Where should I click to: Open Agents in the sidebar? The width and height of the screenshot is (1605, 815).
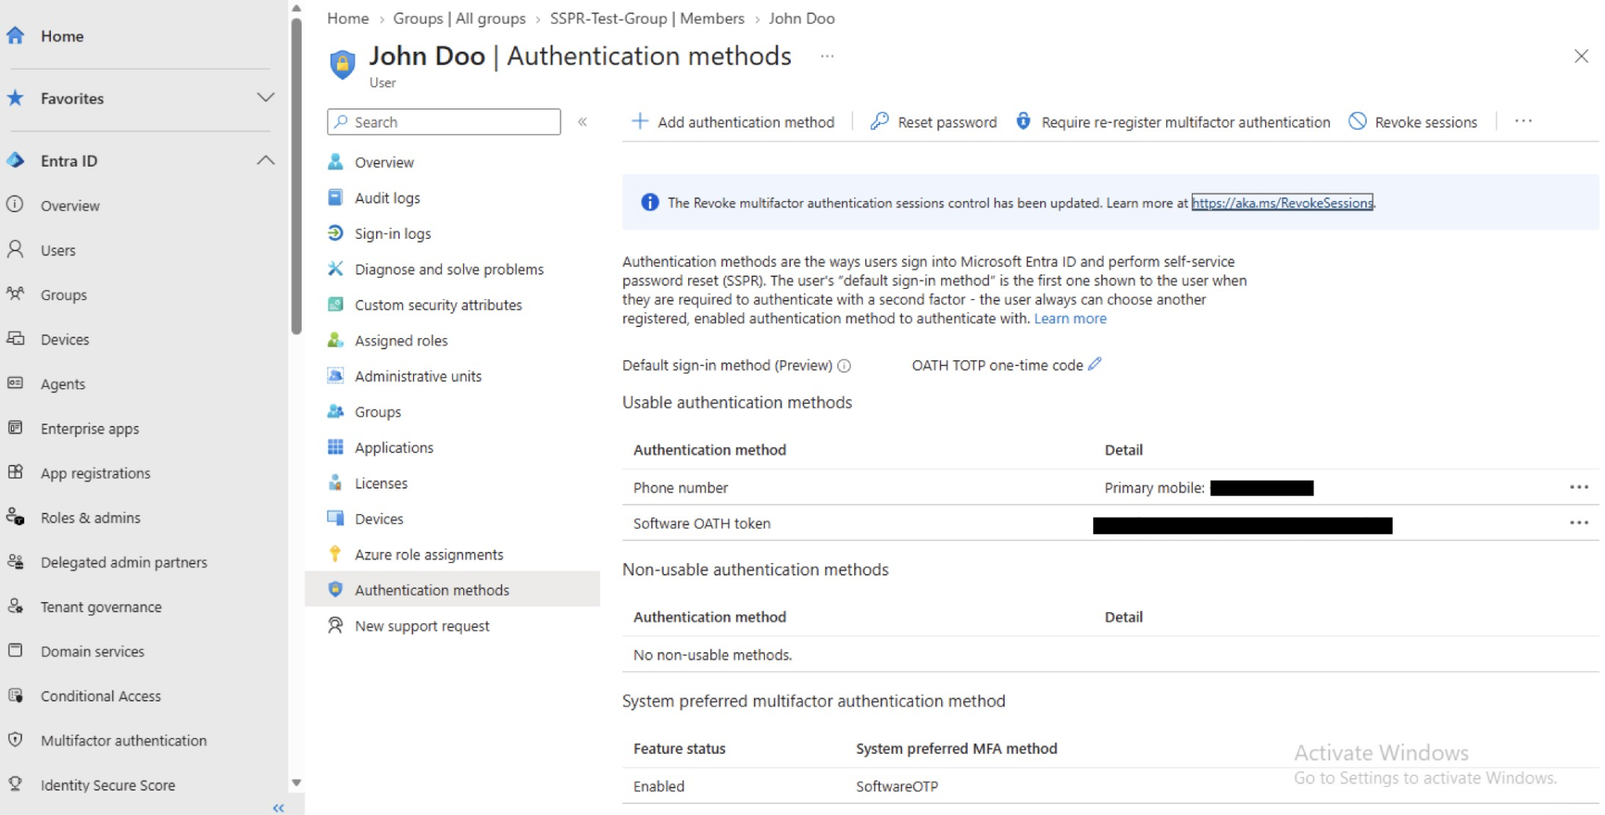63,384
